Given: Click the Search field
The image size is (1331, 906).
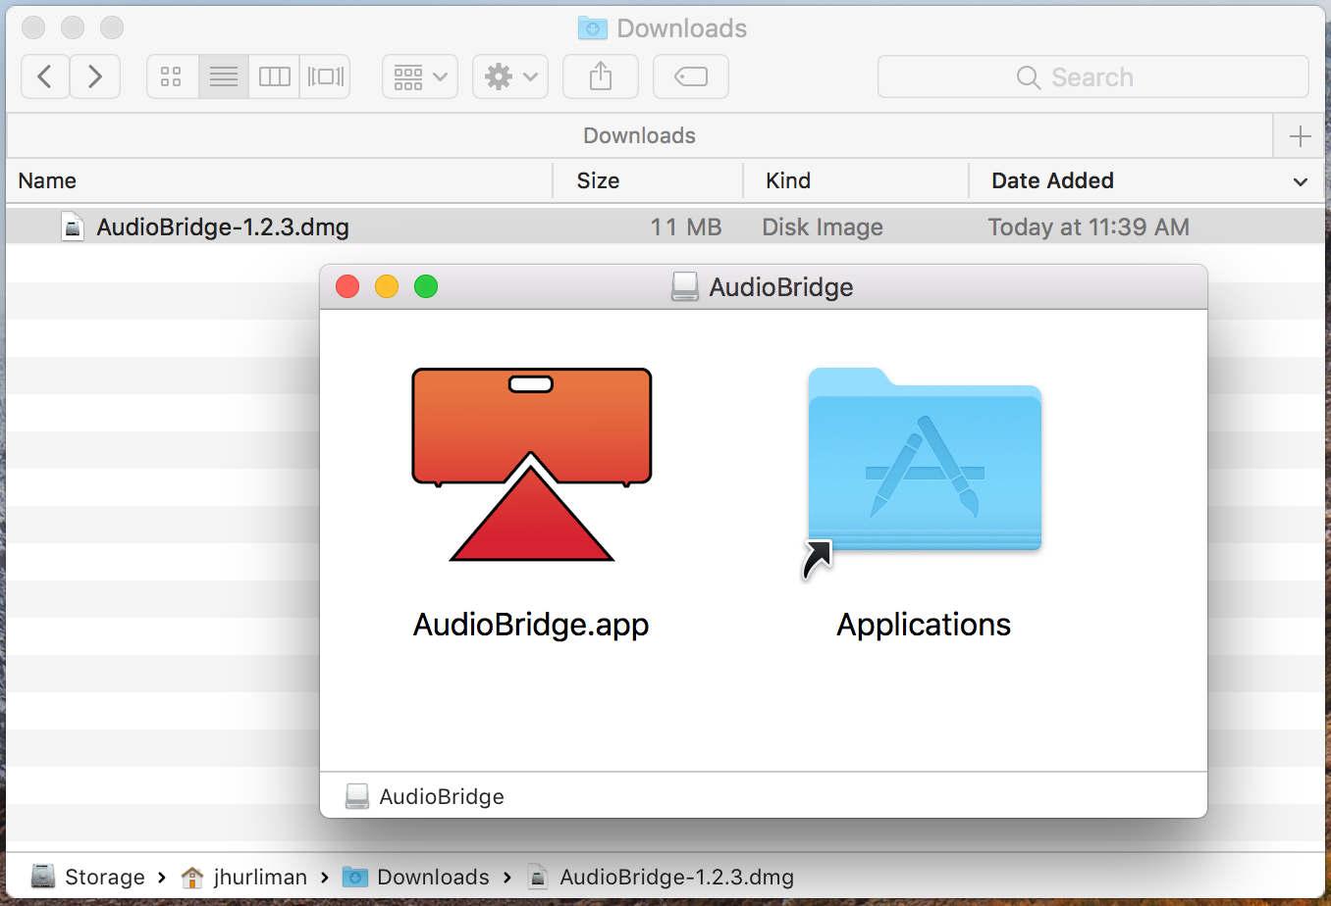Looking at the screenshot, I should (x=1092, y=77).
